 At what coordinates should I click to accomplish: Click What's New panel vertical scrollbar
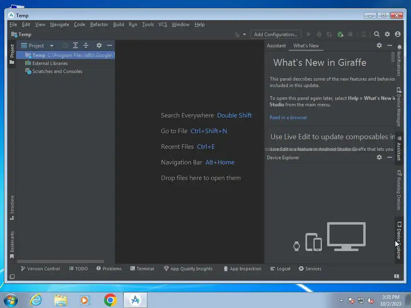(393, 57)
